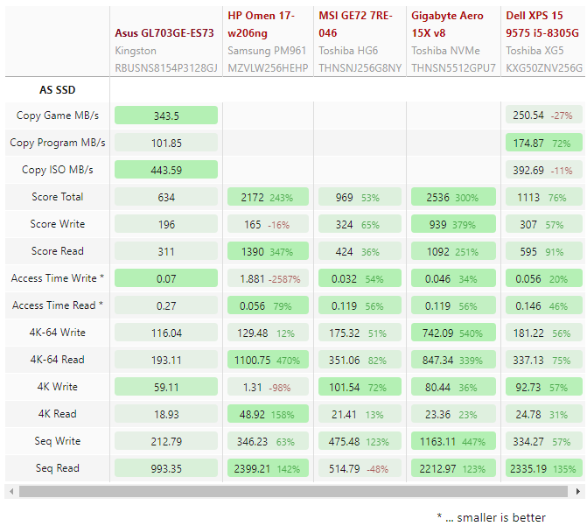The width and height of the screenshot is (587, 526).
Task: Select the 4K Read row label
Action: (x=57, y=414)
